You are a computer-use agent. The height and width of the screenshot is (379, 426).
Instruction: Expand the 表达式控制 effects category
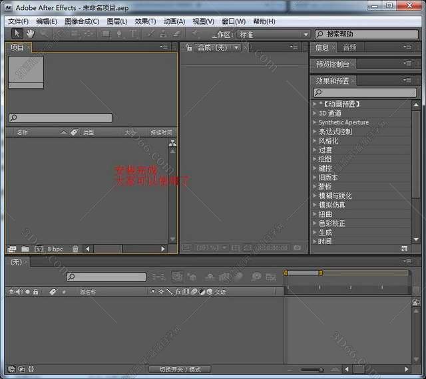(315, 132)
